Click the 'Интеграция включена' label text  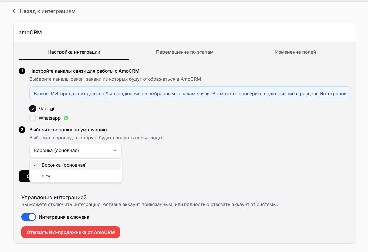click(x=64, y=217)
